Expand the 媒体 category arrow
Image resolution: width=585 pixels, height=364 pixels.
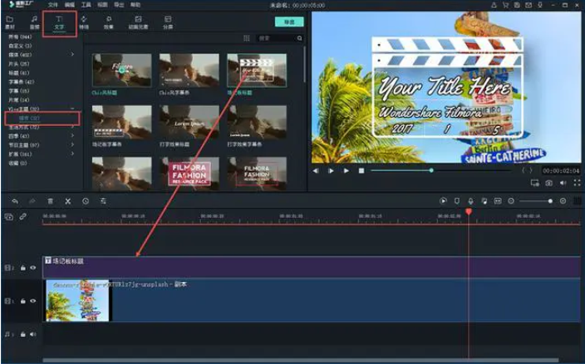point(72,55)
